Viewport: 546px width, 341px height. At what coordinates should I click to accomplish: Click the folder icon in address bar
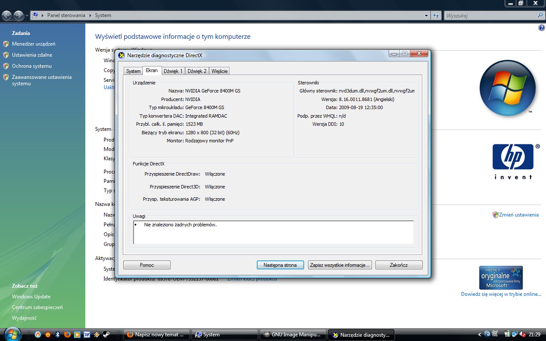click(36, 15)
